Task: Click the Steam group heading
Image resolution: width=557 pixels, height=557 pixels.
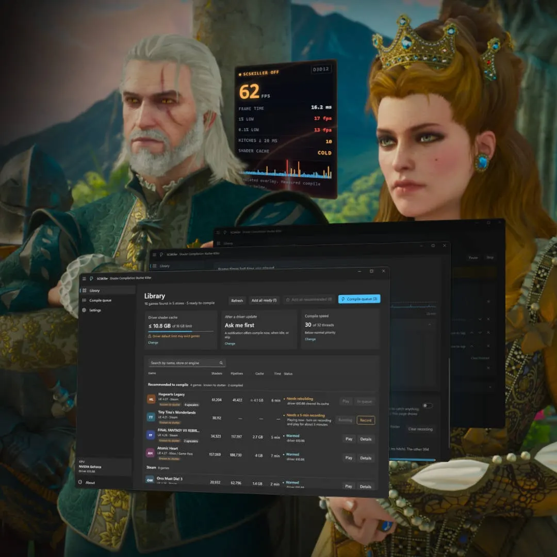Action: coord(151,467)
